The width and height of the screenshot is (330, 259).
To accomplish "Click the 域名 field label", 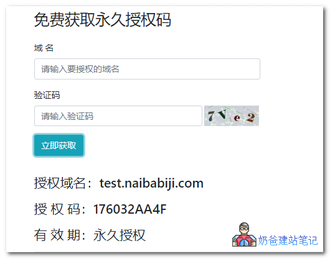I will tap(44, 48).
